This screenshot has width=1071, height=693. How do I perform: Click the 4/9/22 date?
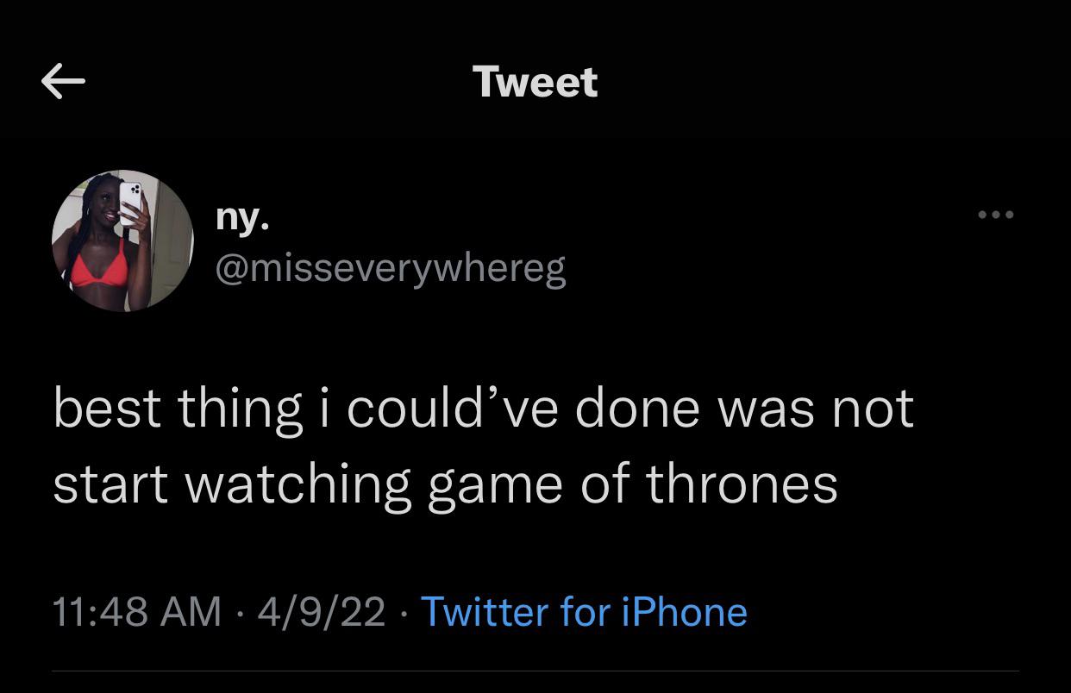point(320,612)
